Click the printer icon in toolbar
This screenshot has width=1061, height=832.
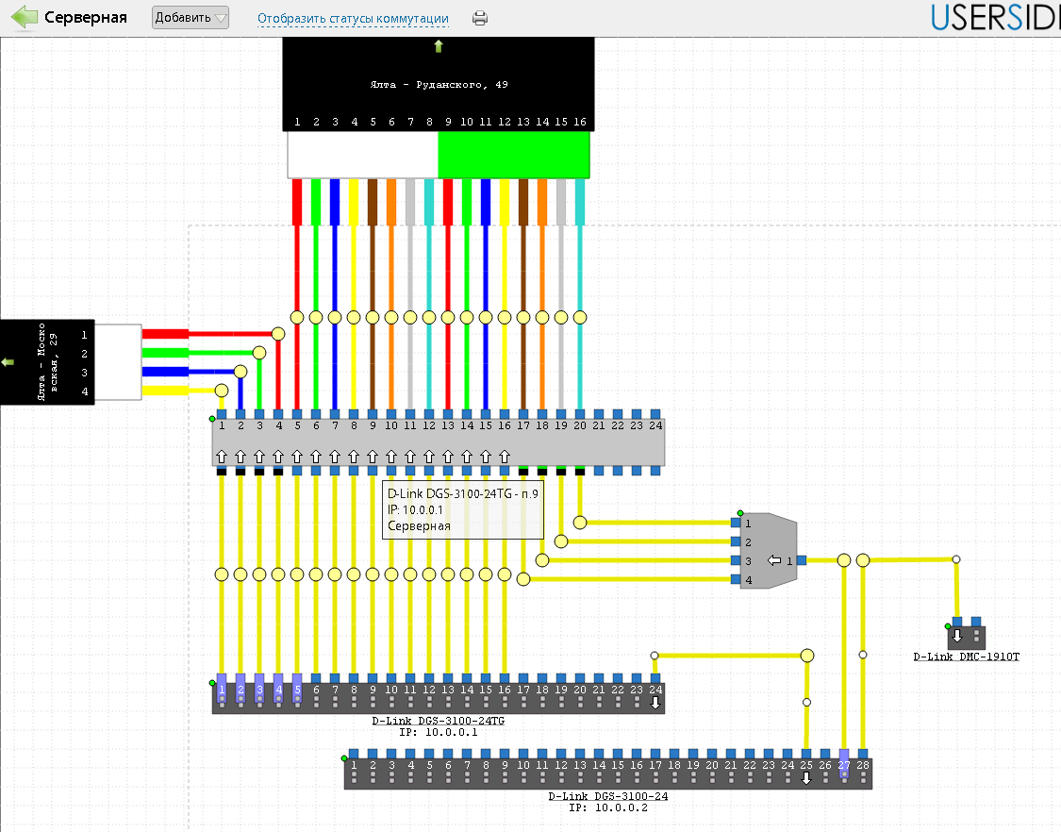click(x=480, y=18)
